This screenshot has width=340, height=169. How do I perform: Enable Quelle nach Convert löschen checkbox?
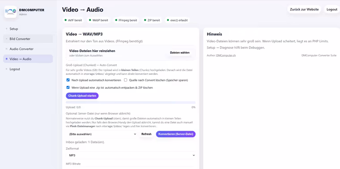point(125,80)
